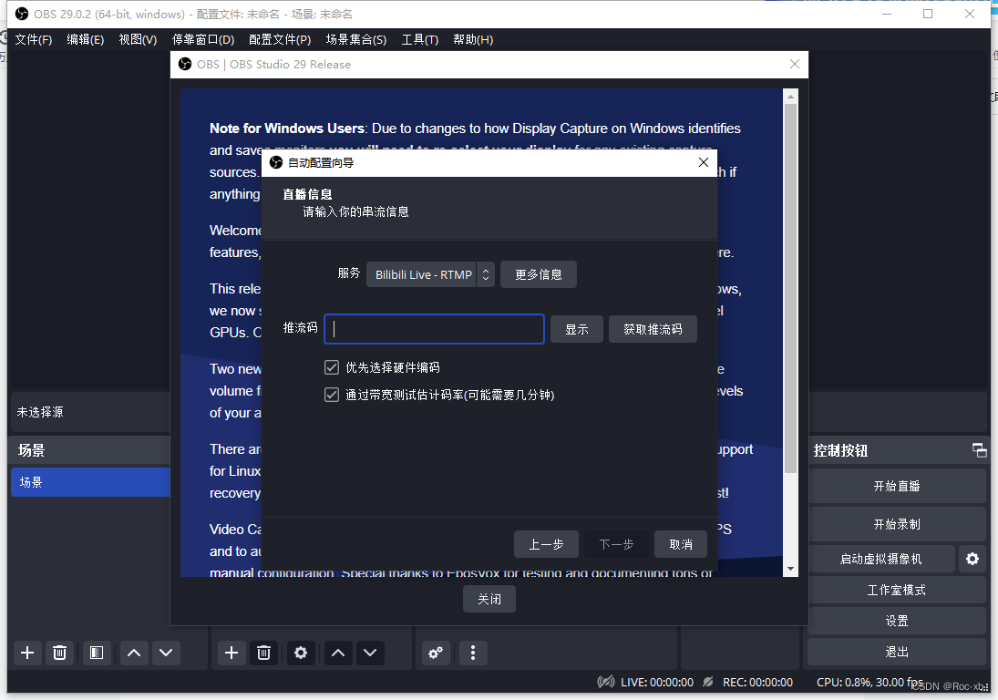Click the release notes scrollbar thumb

pyautogui.click(x=790, y=288)
